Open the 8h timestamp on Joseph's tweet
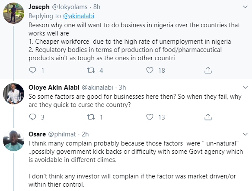The width and height of the screenshot is (252, 191). point(97,7)
